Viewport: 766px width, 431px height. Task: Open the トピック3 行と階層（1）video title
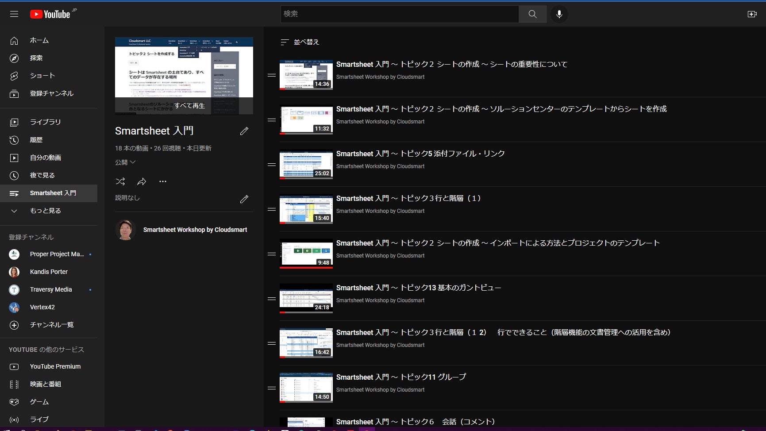(408, 198)
